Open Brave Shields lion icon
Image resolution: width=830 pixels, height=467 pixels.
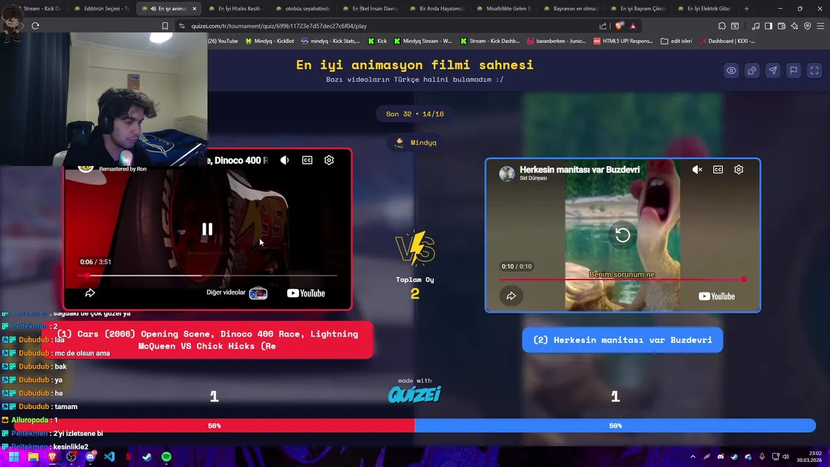coord(619,26)
